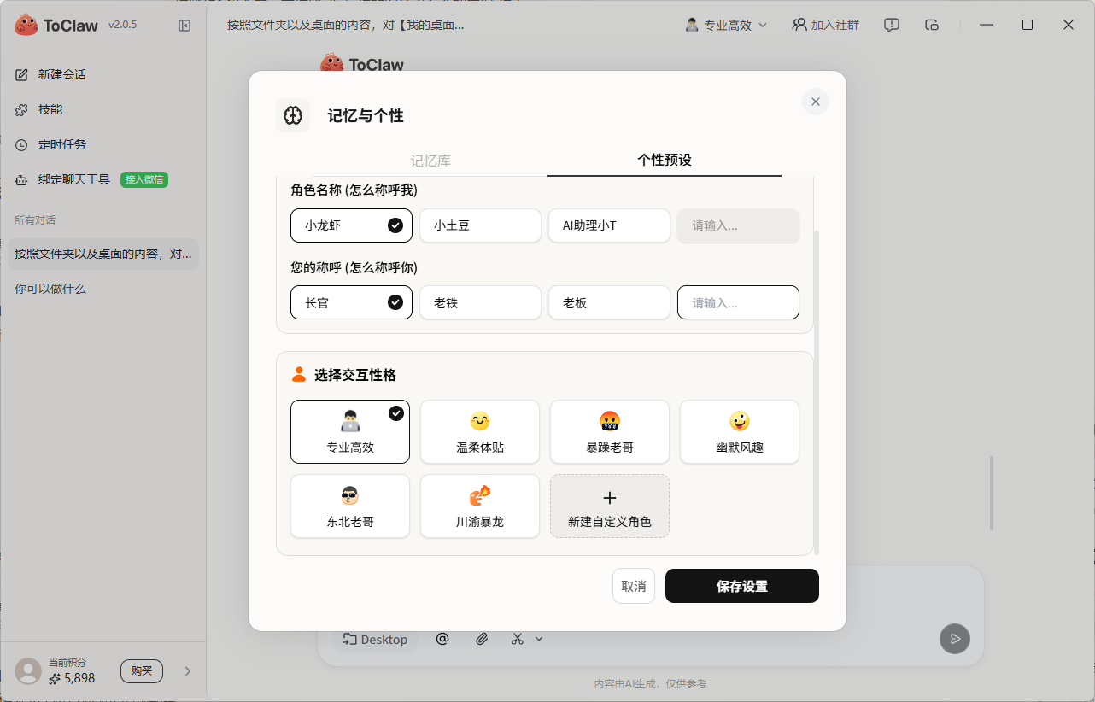Select the 小土豆 role name option

(480, 225)
